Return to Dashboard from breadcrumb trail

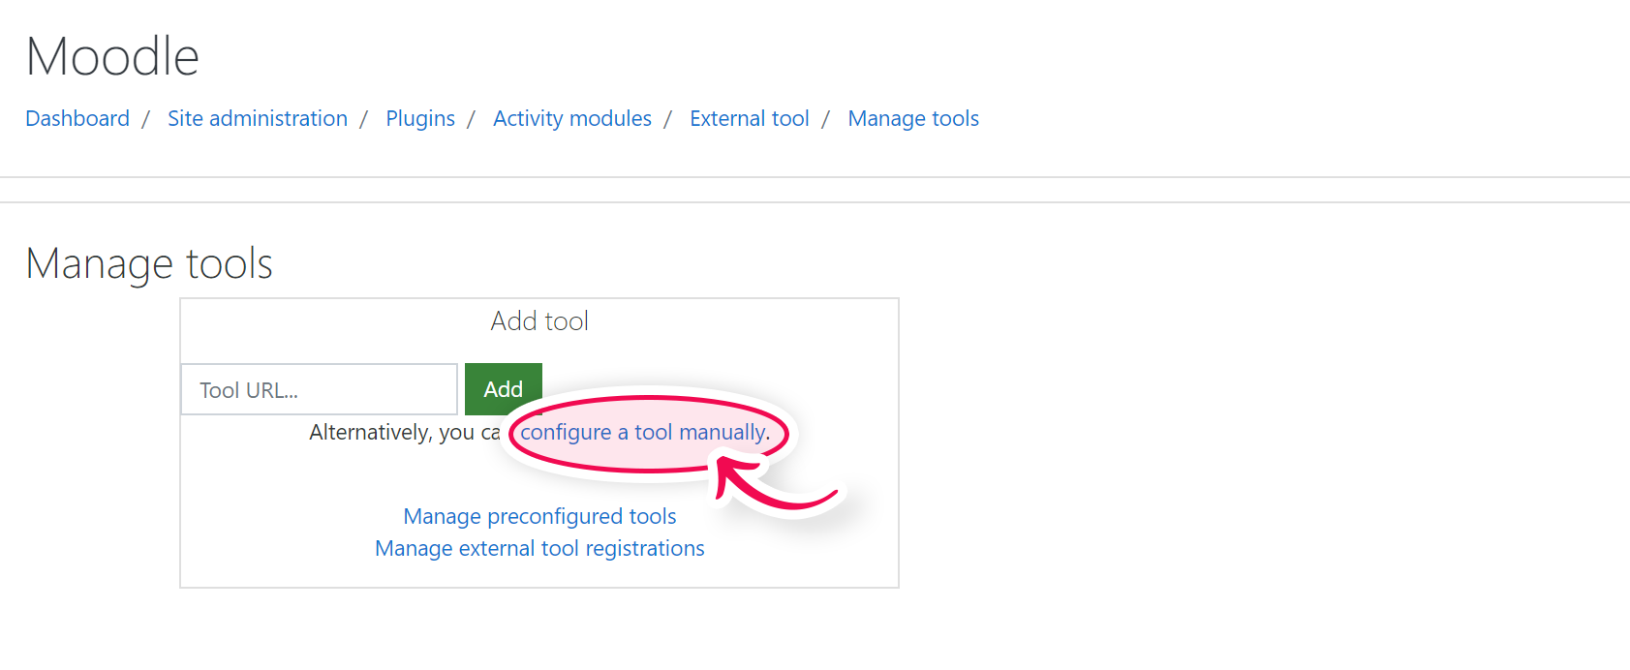pyautogui.click(x=77, y=118)
